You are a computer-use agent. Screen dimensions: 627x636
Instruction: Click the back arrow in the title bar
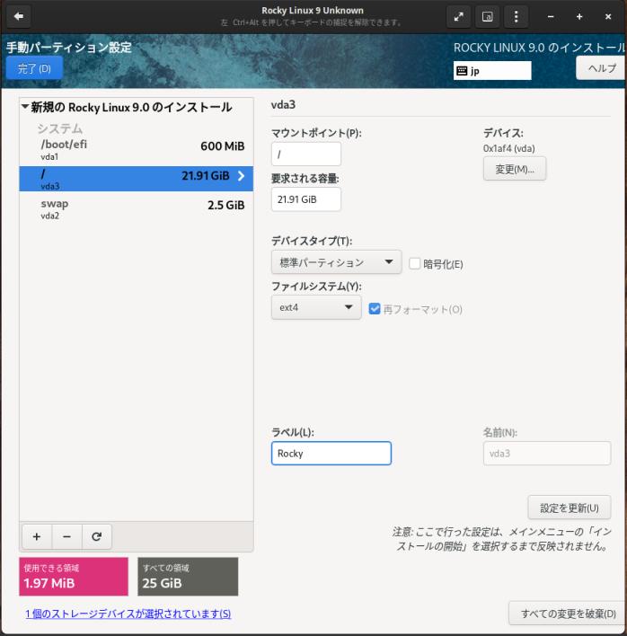19,16
